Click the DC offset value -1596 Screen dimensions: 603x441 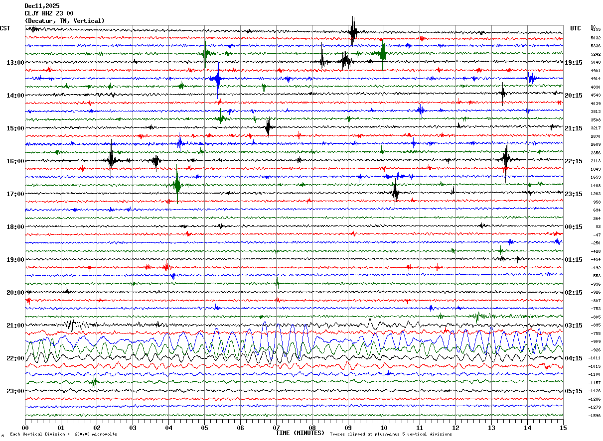click(596, 416)
